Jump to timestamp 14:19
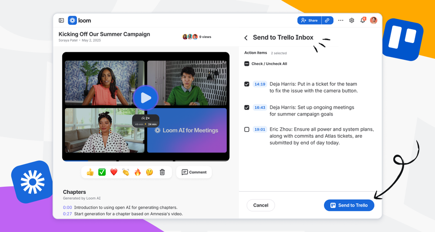Screen dimensions: 435x232 pyautogui.click(x=260, y=84)
